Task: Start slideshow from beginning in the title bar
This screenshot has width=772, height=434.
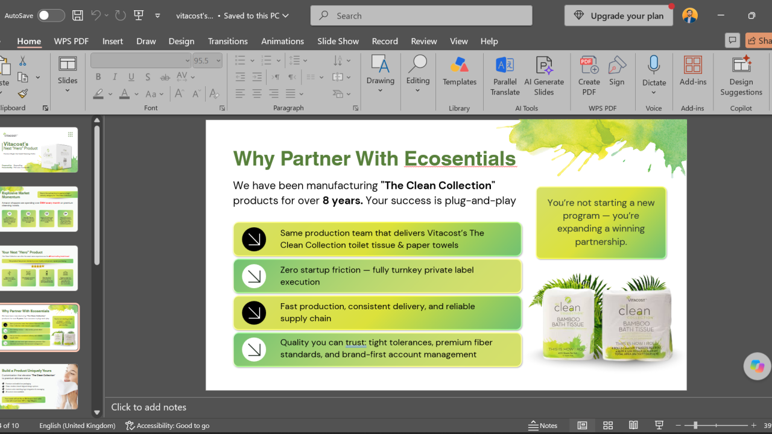Action: point(139,16)
